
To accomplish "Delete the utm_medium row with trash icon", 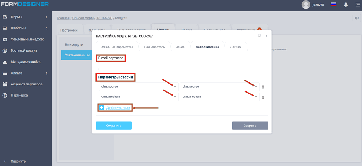I will point(263,97).
